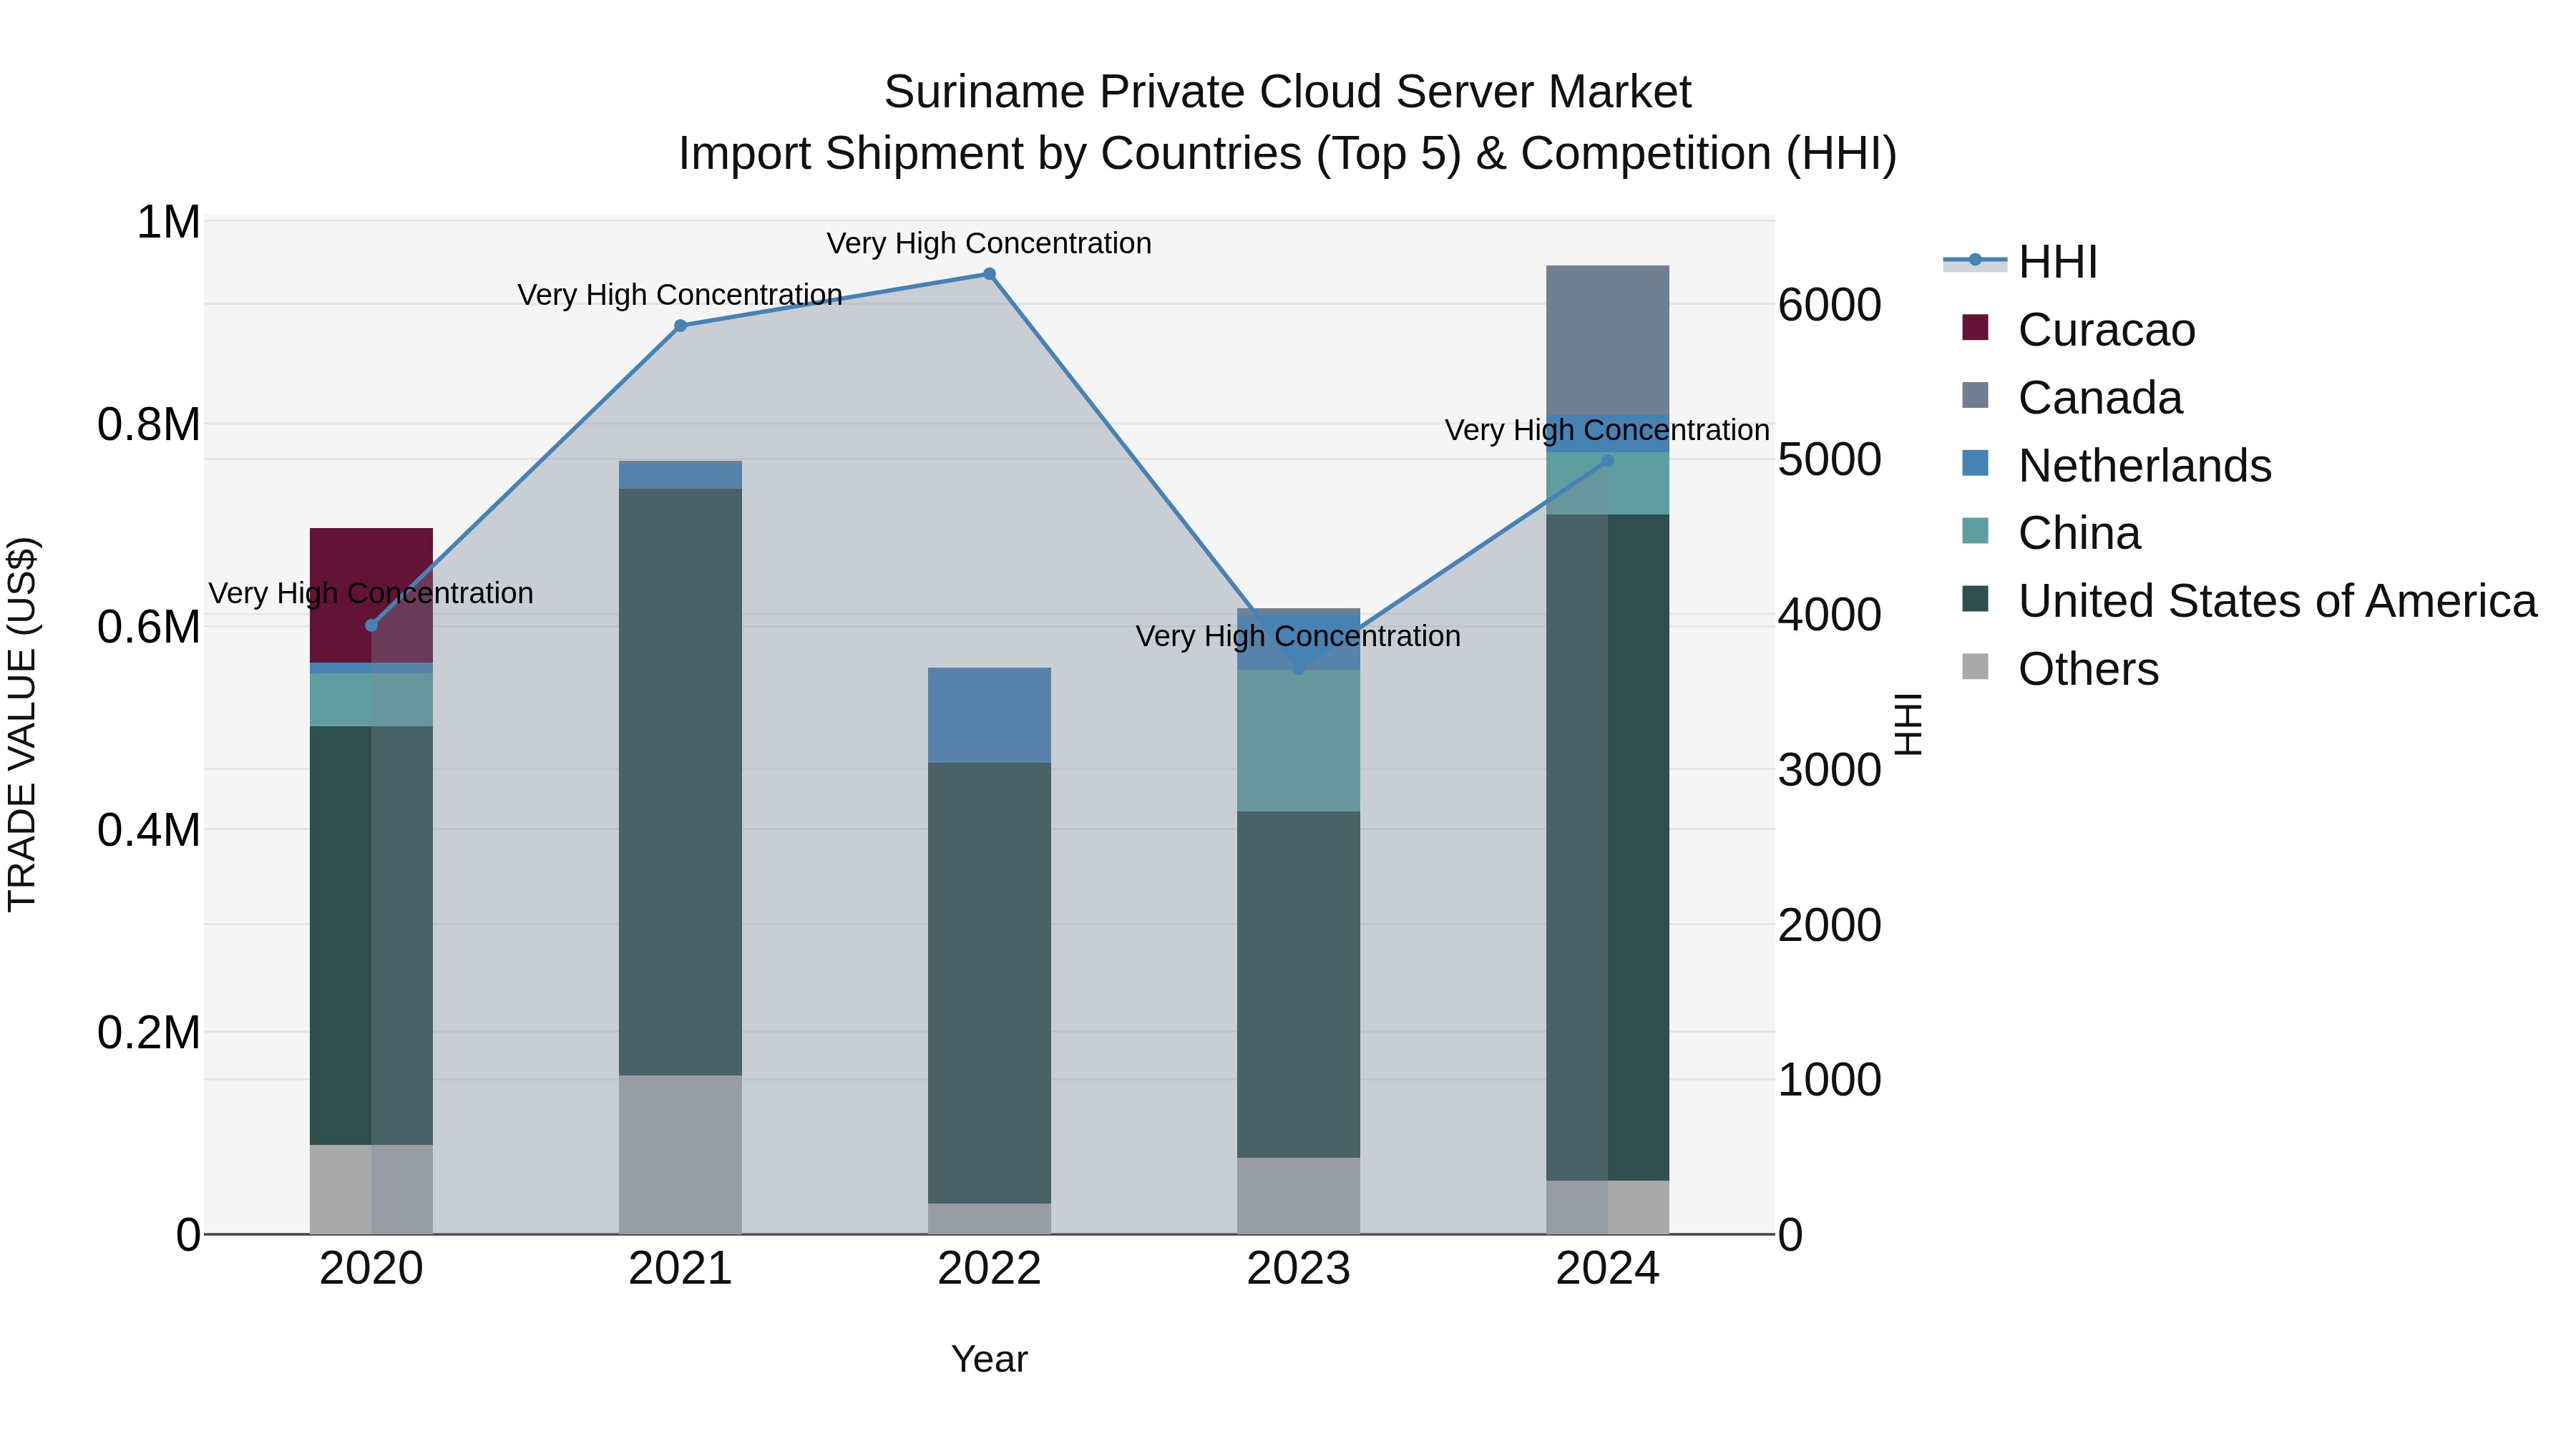Click the 3000 tick on HHI axis

1829,770
